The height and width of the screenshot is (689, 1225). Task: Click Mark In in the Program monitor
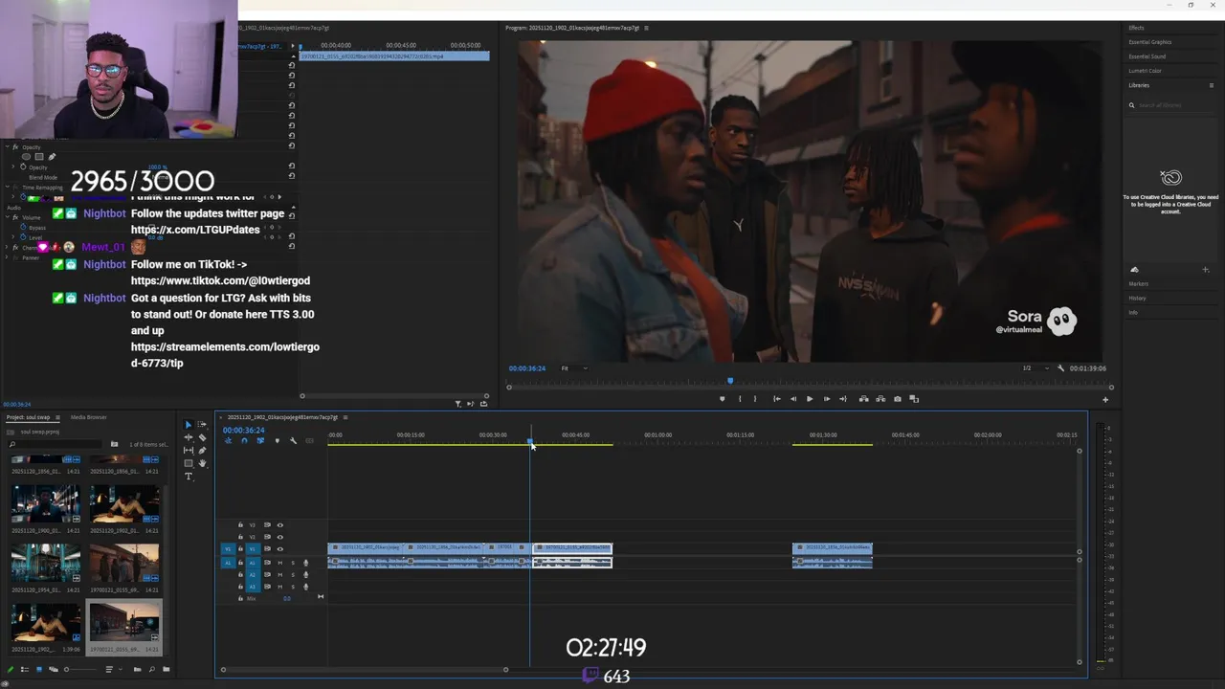(740, 399)
